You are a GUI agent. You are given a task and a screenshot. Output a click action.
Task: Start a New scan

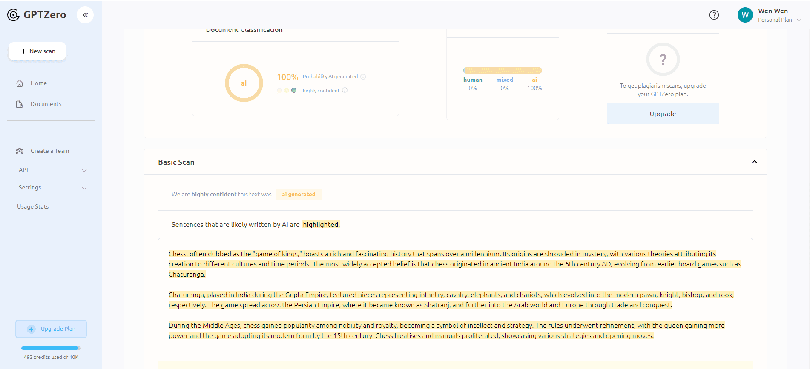tap(37, 51)
